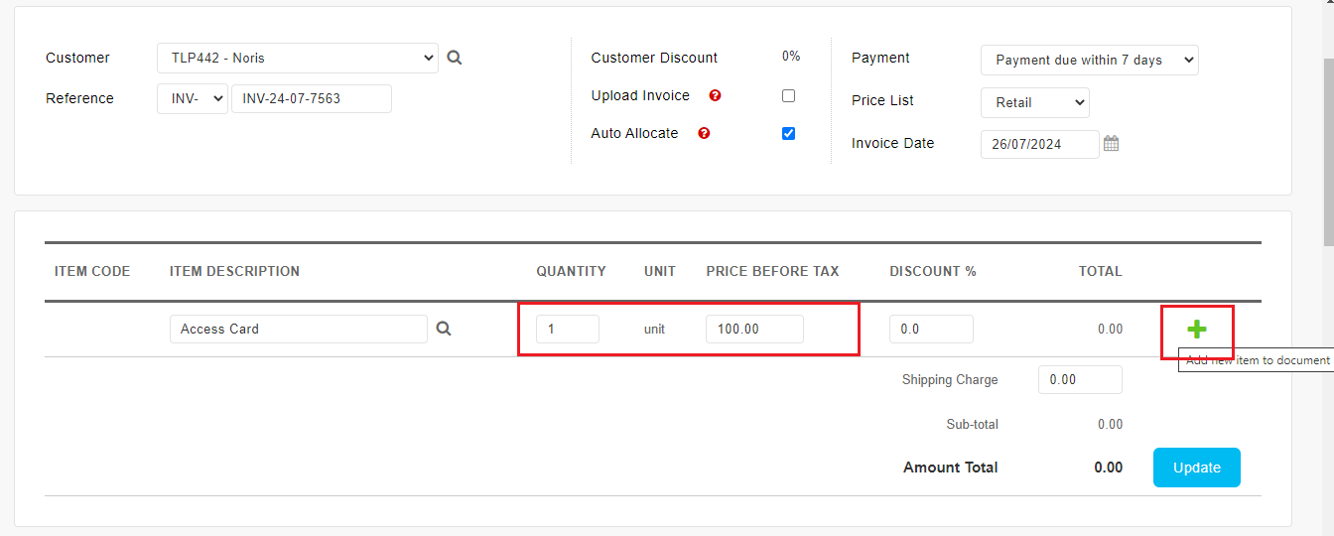The width and height of the screenshot is (1334, 536).
Task: Open the Payment terms dropdown
Action: [x=1090, y=60]
